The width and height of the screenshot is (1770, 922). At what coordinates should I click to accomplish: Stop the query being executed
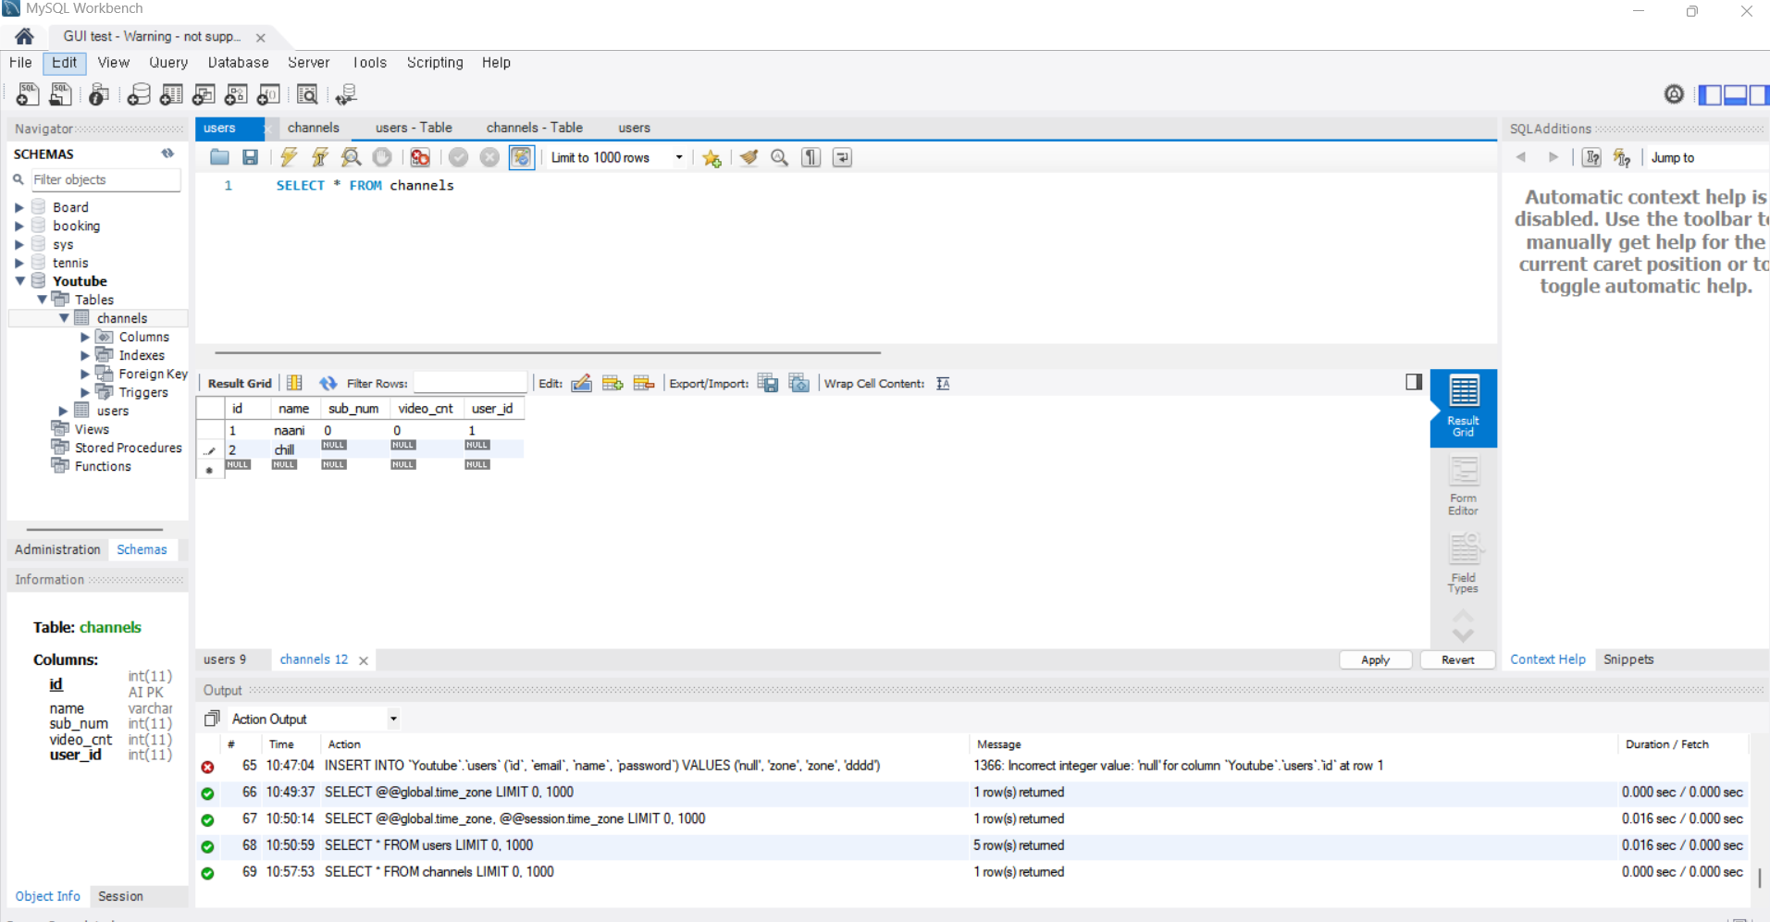pos(382,157)
